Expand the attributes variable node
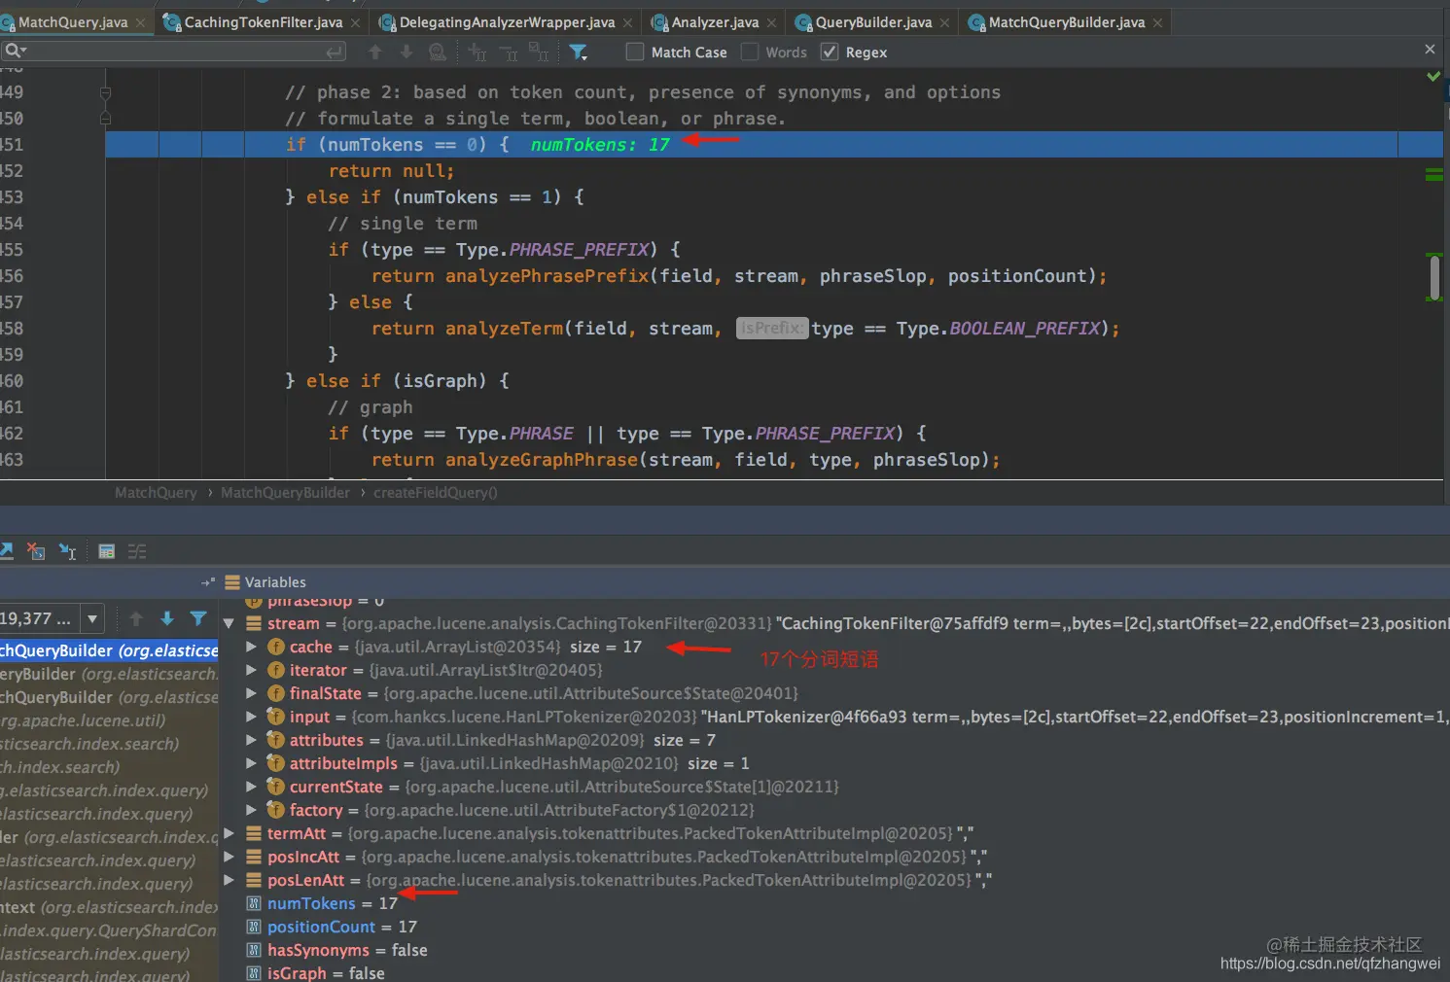This screenshot has width=1450, height=982. pos(251,741)
